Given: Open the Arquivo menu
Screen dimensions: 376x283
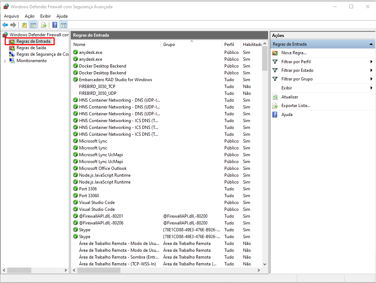Looking at the screenshot, I should click(x=12, y=16).
